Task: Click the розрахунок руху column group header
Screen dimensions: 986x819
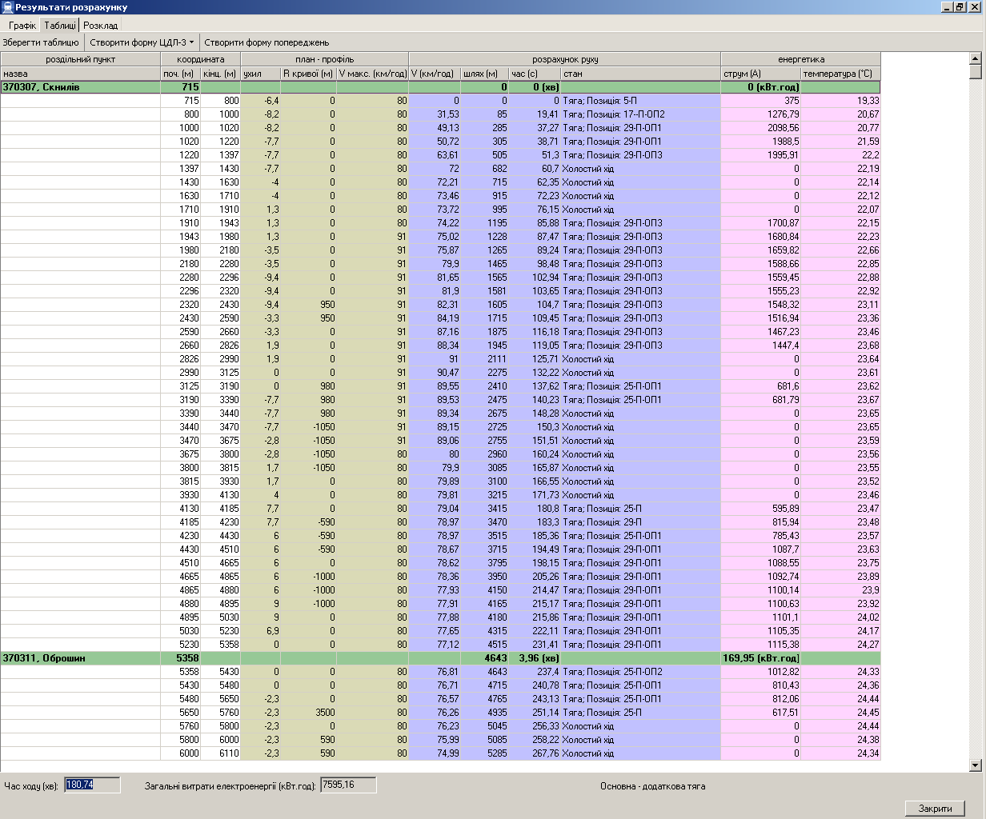Action: [564, 59]
